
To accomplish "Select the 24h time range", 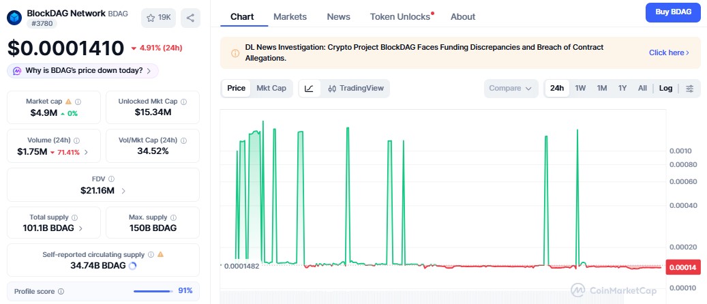I will (557, 89).
